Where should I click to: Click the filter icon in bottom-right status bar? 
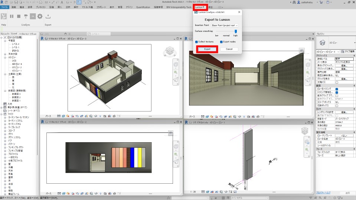point(339,198)
